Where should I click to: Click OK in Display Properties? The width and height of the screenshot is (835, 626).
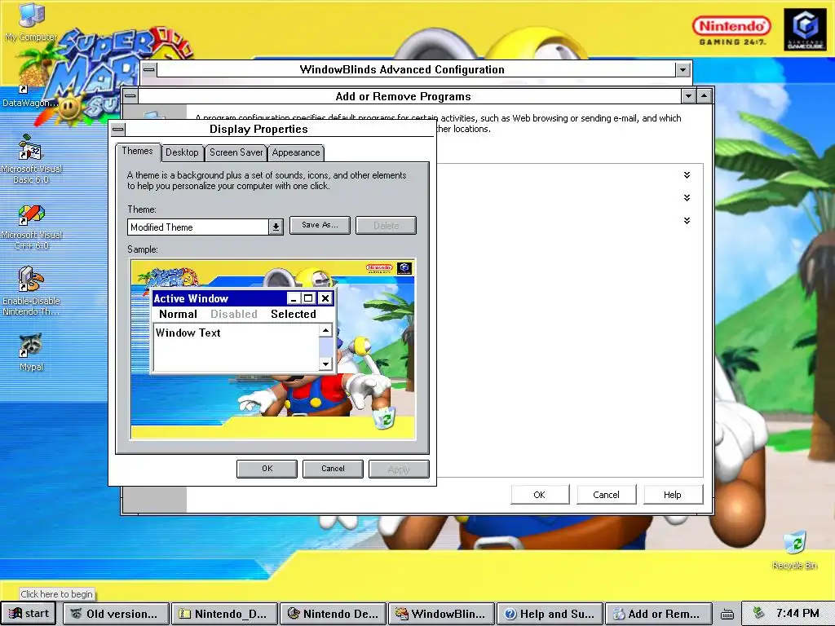pyautogui.click(x=267, y=469)
